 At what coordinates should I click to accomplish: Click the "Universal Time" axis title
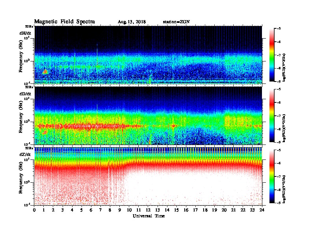point(149,216)
